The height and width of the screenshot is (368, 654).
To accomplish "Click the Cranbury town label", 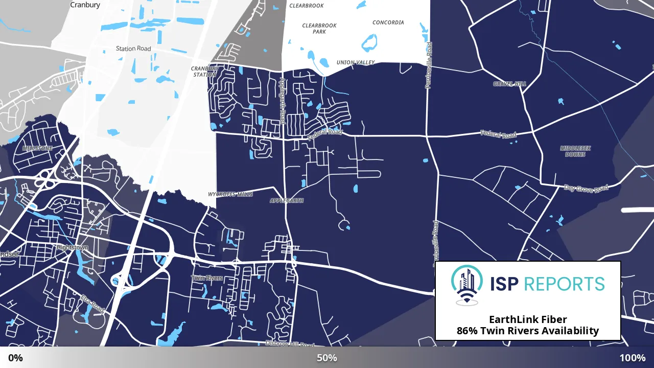I will pyautogui.click(x=85, y=5).
